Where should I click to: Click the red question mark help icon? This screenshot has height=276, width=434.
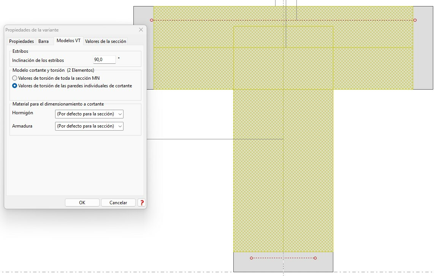click(x=142, y=203)
